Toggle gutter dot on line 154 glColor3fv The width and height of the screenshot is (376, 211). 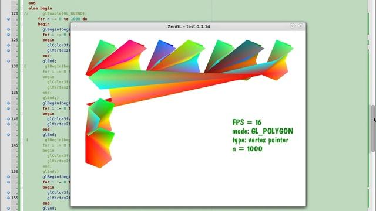click(9, 193)
